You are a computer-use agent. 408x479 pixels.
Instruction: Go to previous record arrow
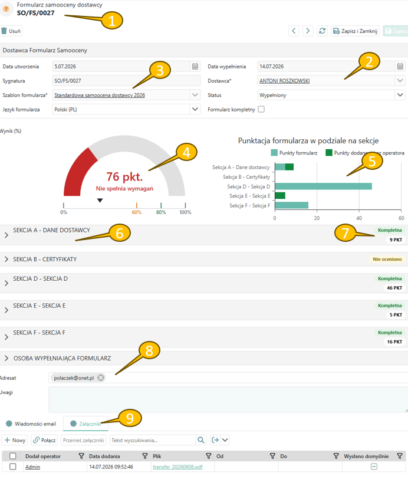[x=294, y=31]
